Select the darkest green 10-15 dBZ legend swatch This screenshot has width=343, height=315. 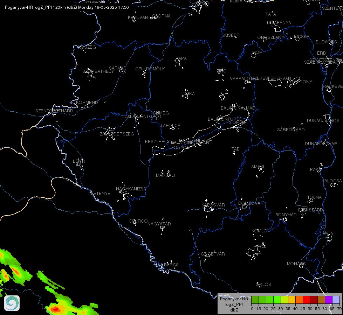point(255,300)
